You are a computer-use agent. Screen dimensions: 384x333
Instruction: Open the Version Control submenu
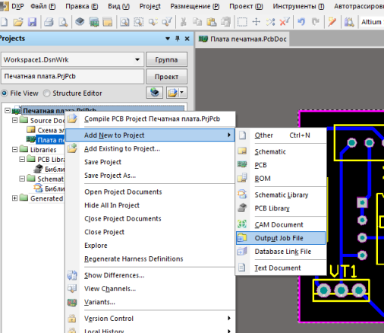[x=150, y=319]
